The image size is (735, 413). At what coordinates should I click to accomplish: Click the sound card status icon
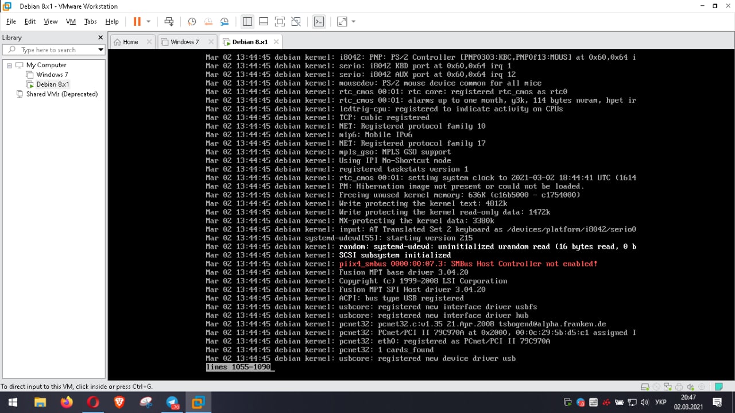691,387
